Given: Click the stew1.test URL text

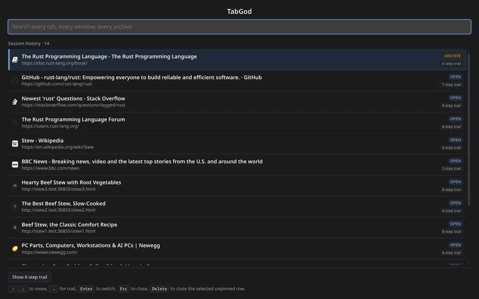Looking at the screenshot, I should click(x=58, y=231).
